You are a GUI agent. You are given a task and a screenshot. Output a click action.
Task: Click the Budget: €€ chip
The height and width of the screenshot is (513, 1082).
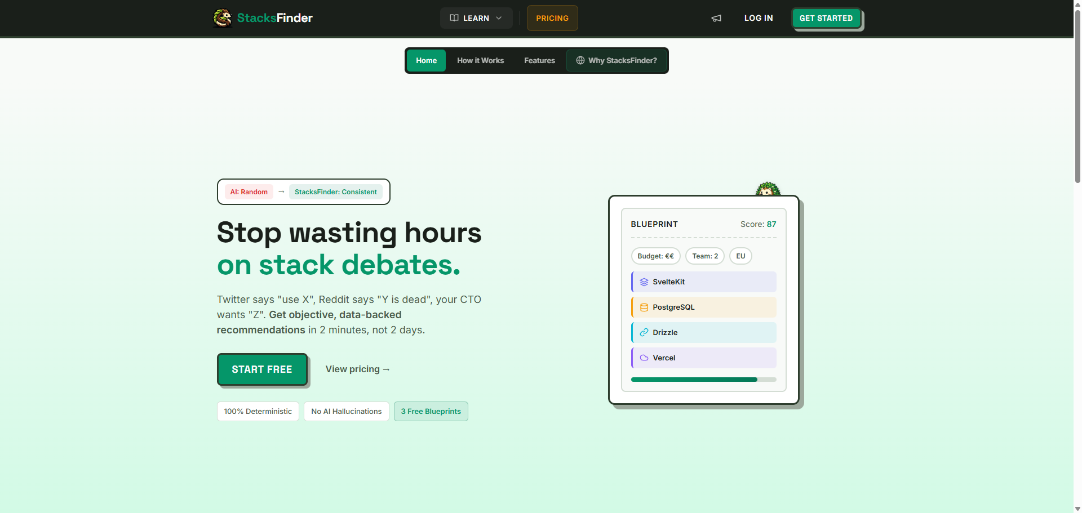click(x=655, y=256)
